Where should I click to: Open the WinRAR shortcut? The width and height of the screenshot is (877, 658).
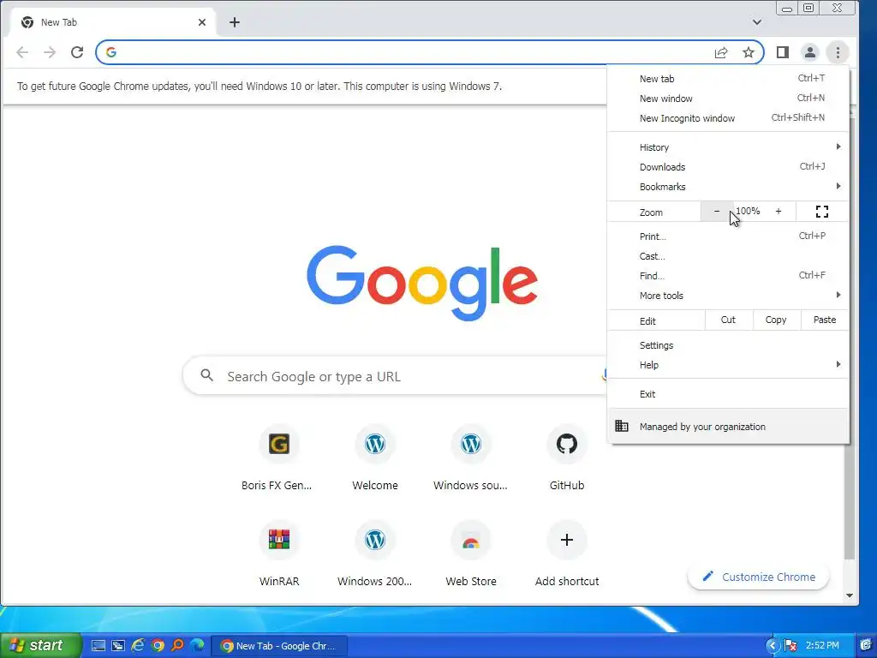coord(278,554)
